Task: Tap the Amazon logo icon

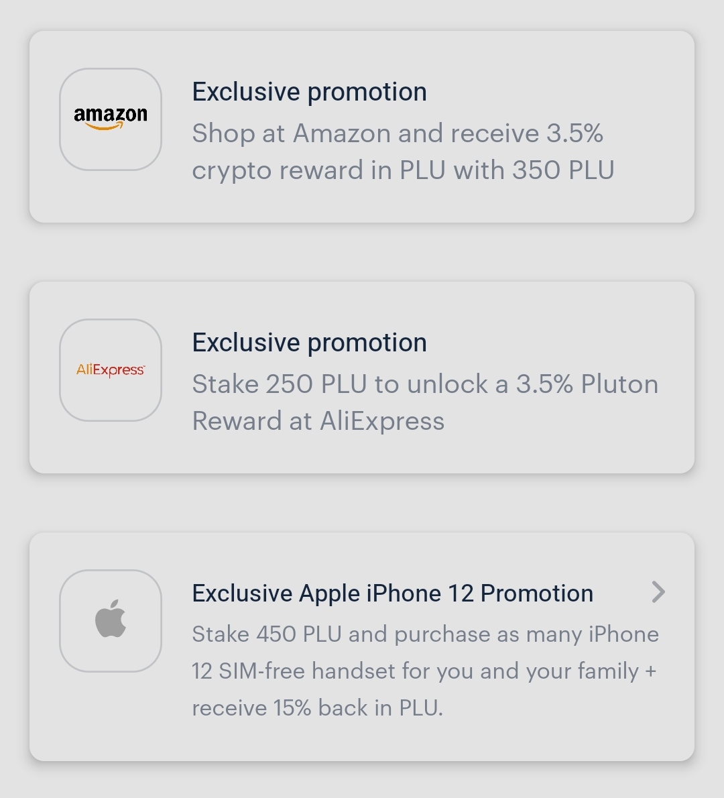Action: pos(111,119)
